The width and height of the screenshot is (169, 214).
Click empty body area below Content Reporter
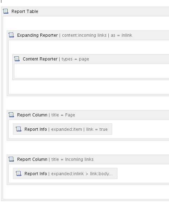pyautogui.click(x=89, y=87)
